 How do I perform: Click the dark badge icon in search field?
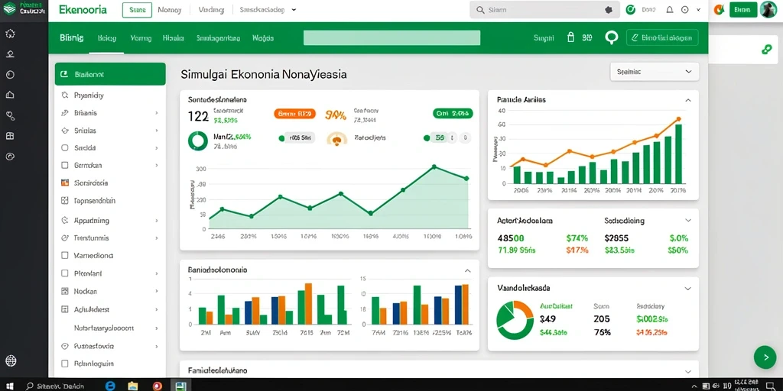(608, 9)
